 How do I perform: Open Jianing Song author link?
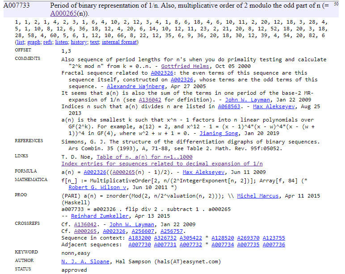tap(219, 133)
